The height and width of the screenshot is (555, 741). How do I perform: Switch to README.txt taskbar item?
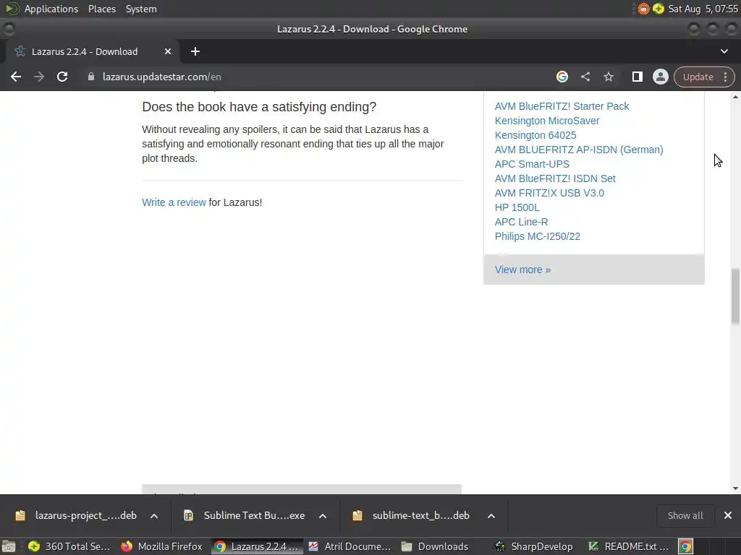pyautogui.click(x=629, y=547)
